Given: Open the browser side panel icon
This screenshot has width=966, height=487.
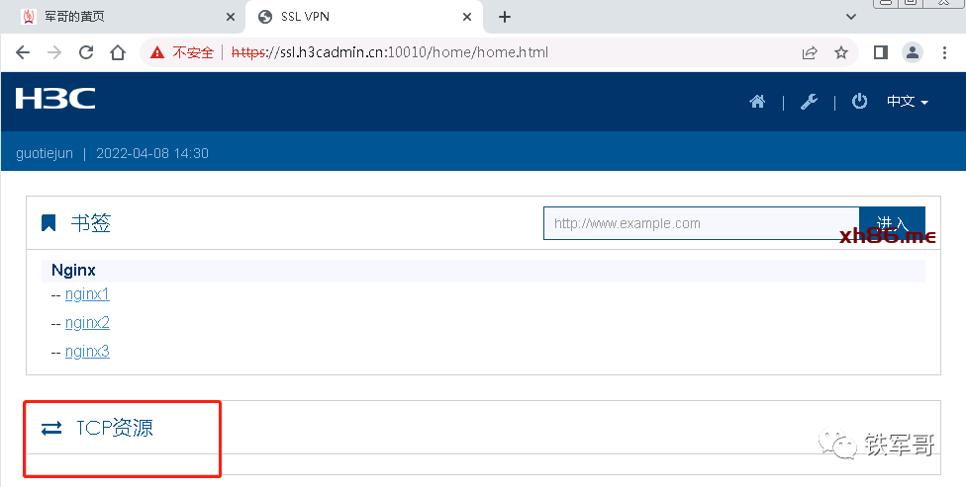Looking at the screenshot, I should (x=880, y=52).
